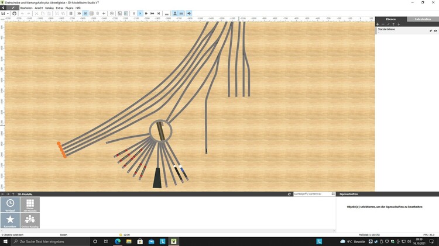Toggle Standardebene visibility eye icon

(435, 31)
